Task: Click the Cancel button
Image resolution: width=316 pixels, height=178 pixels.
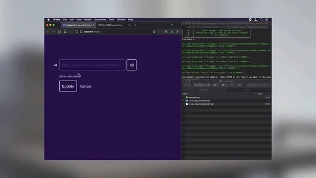Action: [x=86, y=86]
